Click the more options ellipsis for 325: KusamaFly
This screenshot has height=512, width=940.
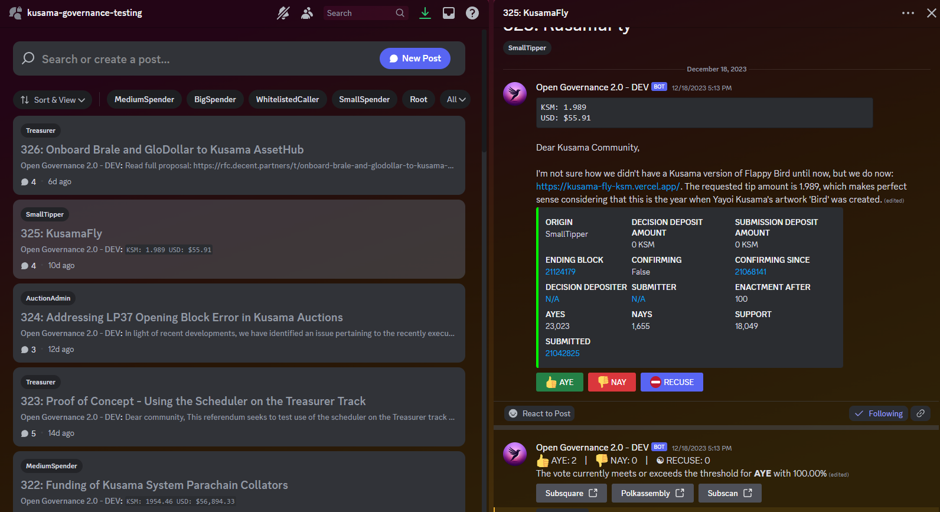coord(908,13)
